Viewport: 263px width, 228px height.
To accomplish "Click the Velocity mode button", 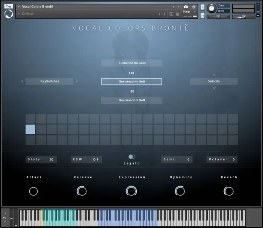I will click(x=214, y=81).
